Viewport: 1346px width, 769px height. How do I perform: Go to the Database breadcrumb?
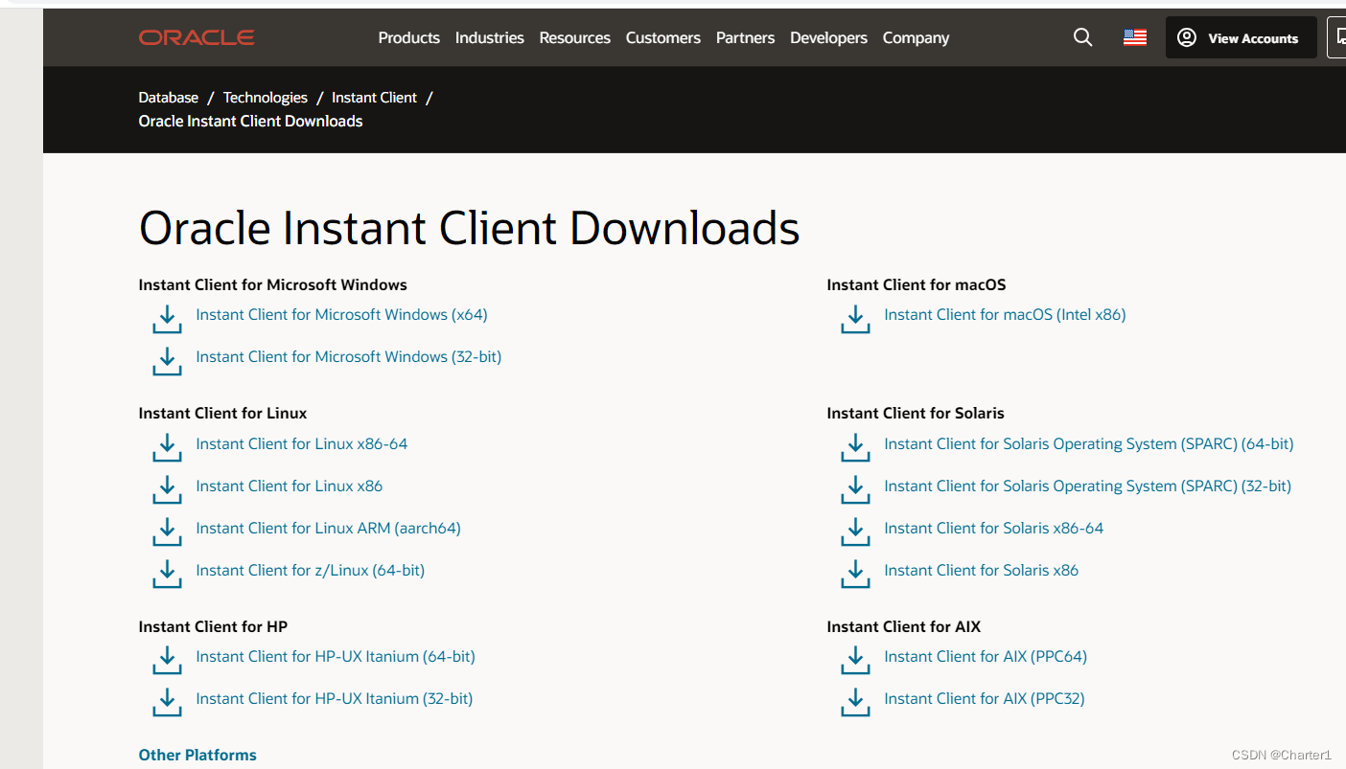[169, 98]
